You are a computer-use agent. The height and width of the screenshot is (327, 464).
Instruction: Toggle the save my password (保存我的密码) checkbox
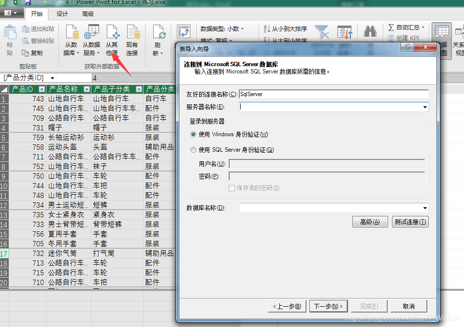click(232, 188)
